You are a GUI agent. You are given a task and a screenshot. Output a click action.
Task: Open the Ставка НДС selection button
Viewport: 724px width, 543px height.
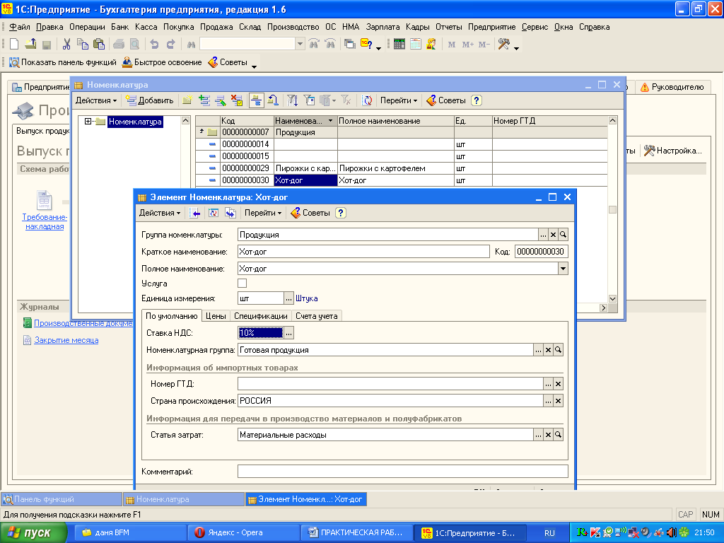pyautogui.click(x=288, y=333)
